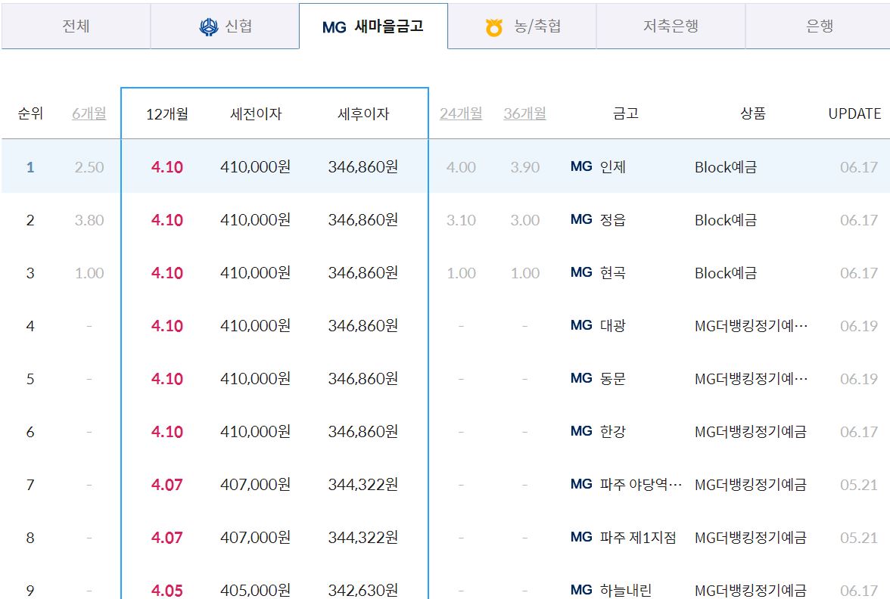Click the 4.00 24-month rate for 인제
This screenshot has width=890, height=599.
coord(461,167)
